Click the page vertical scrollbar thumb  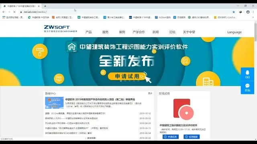tap(255, 32)
